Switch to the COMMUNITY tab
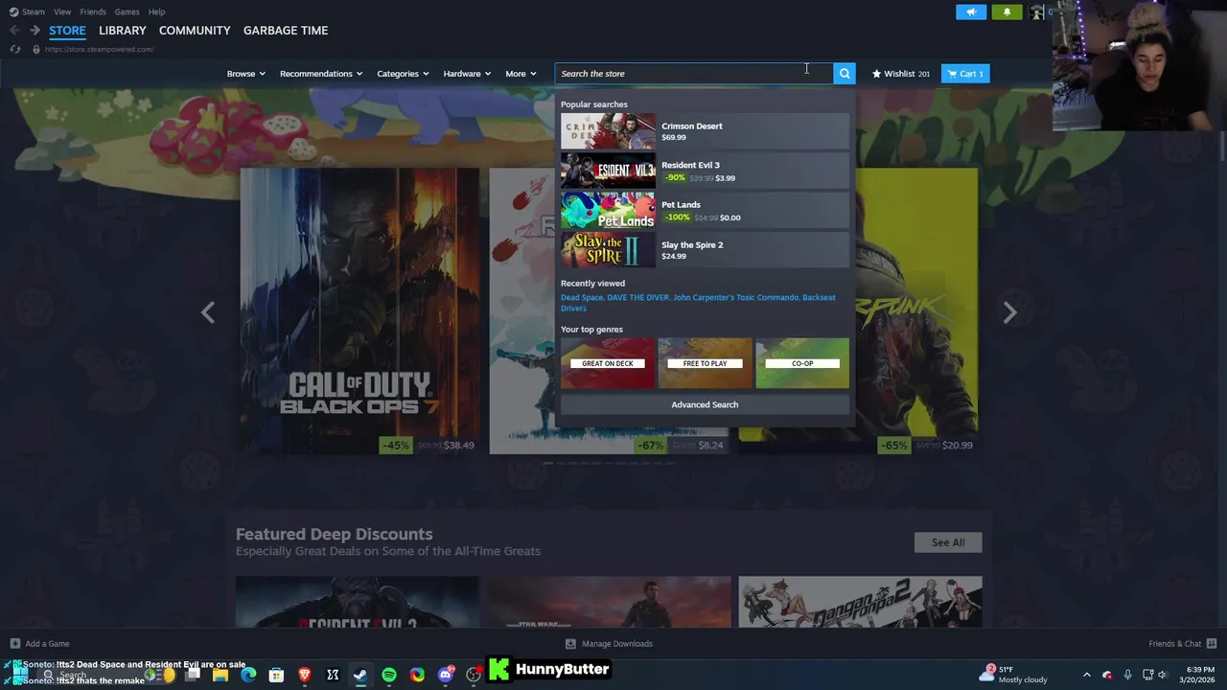Viewport: 1227px width, 690px height. pos(195,31)
